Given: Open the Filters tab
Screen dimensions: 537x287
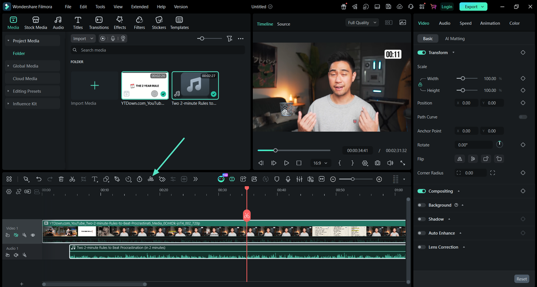Looking at the screenshot, I should [139, 23].
